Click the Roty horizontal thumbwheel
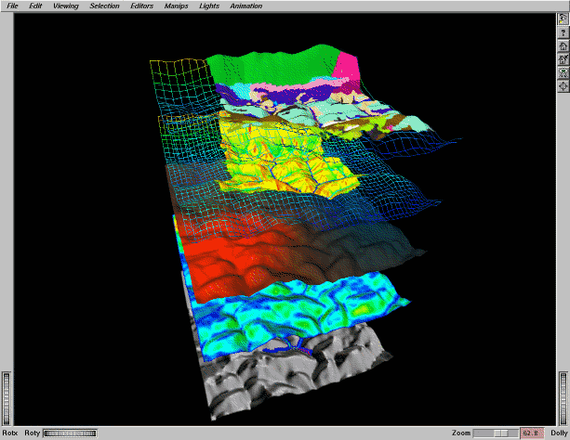This screenshot has width=570, height=440. (70, 433)
